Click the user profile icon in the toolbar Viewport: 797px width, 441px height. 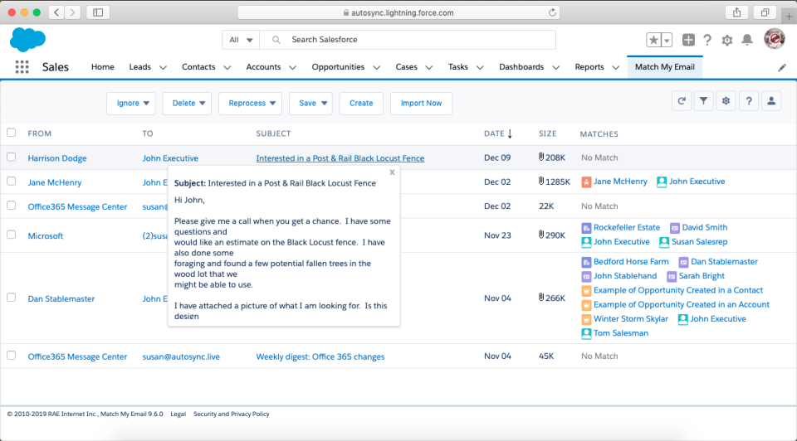click(x=771, y=101)
